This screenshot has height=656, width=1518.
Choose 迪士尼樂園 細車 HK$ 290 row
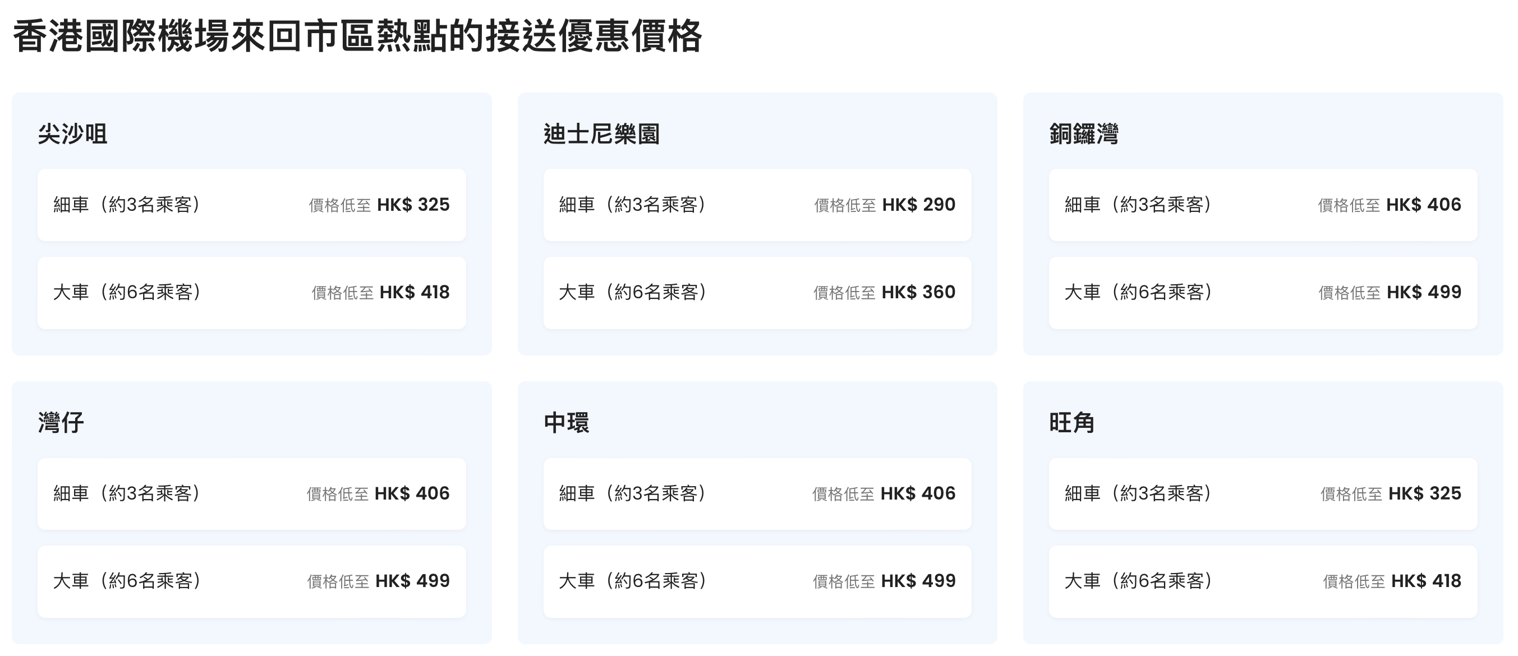[x=757, y=205]
